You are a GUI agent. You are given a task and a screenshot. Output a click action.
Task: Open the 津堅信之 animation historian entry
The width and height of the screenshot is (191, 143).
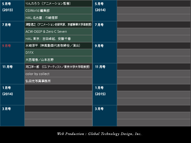click(58, 24)
